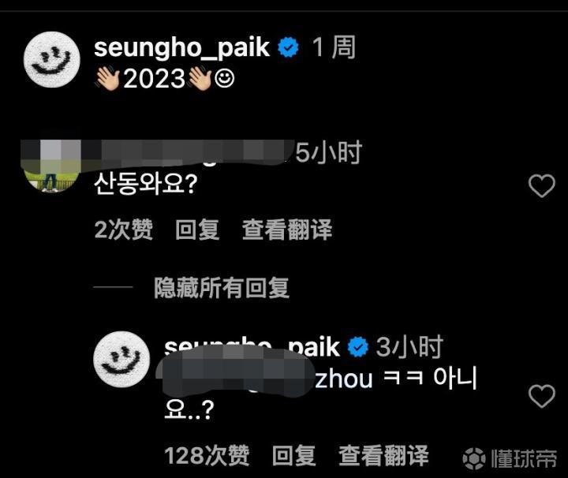Screen dimensions: 568x478
Task: View the translation of the 산동와요? comment
Action: pos(287,230)
